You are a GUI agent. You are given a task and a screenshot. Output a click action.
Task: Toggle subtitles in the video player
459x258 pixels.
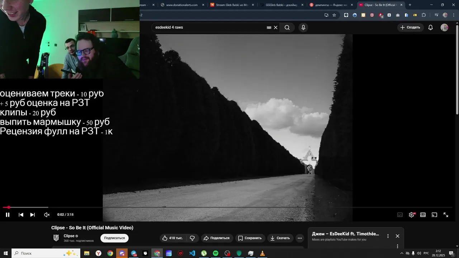coord(400,215)
